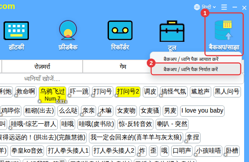Play the 男麦 sound
Viewport: 249px width, 162px height.
[170, 111]
